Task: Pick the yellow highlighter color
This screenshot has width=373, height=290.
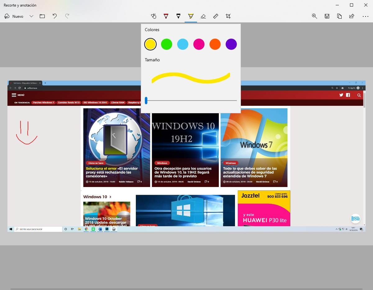Action: [150, 44]
